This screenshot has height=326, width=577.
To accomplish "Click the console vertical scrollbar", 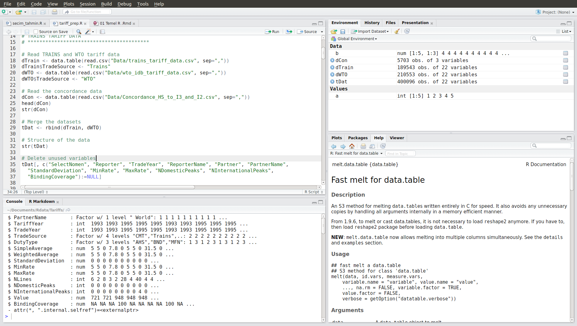I will 323,225.
